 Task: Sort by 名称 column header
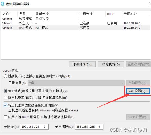coord(6,14)
